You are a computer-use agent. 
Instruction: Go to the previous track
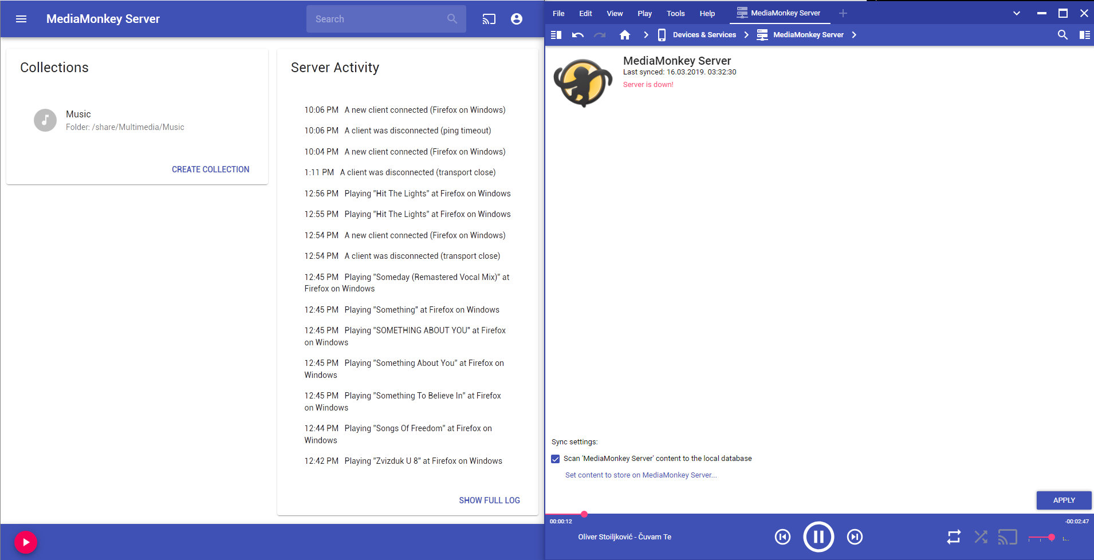[782, 537]
